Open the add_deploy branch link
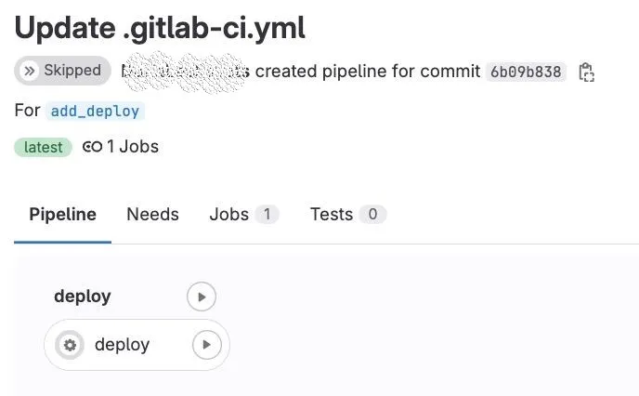 [95, 111]
